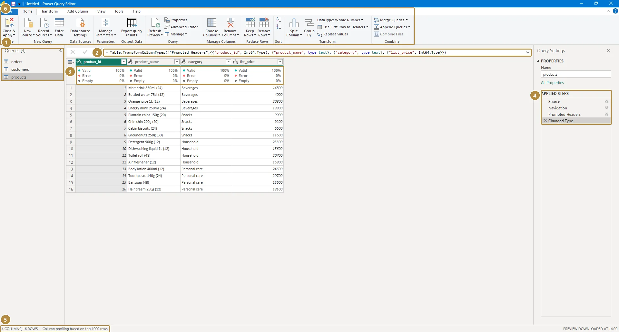Switch to the Transform ribbon tab
Screen dimensions: 619x332
pos(49,11)
